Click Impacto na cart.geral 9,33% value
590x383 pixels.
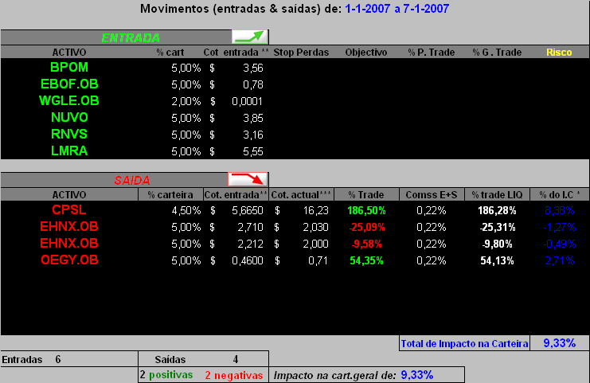(417, 375)
